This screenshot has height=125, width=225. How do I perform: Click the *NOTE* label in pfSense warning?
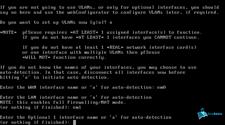8,32
